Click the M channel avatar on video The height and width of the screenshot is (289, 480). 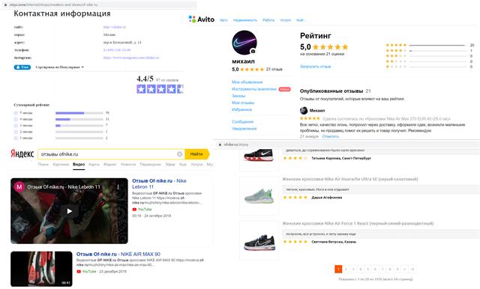(x=19, y=186)
